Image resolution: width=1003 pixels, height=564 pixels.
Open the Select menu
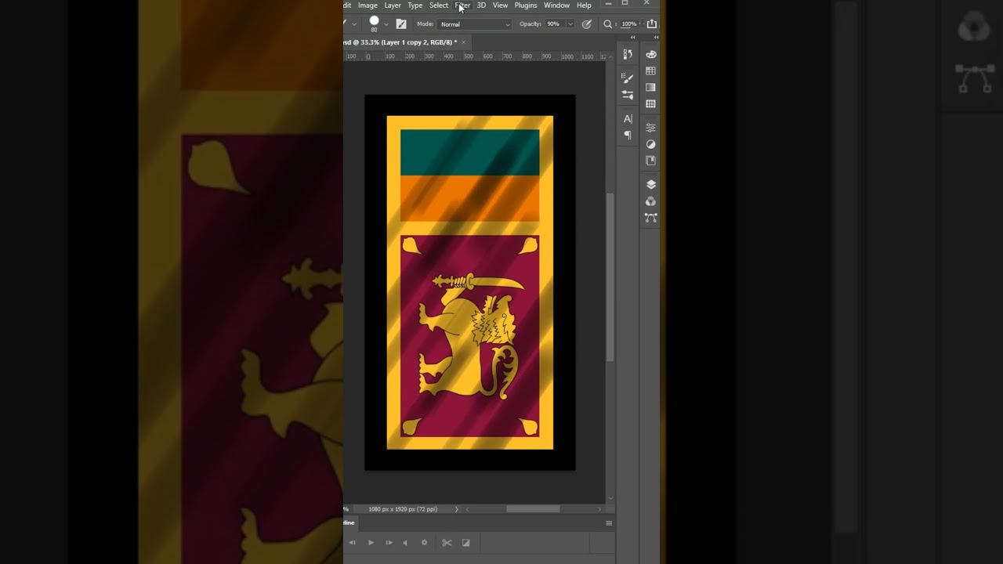tap(439, 5)
